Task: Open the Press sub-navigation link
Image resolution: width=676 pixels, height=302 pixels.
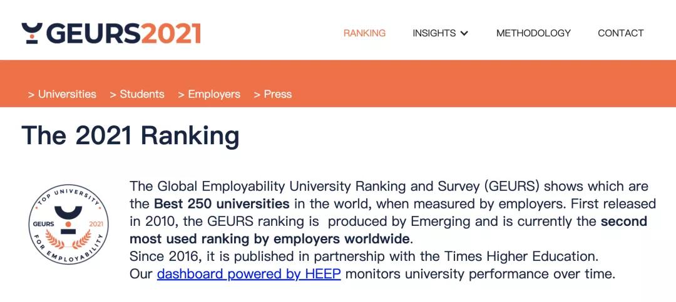Action: click(x=278, y=94)
